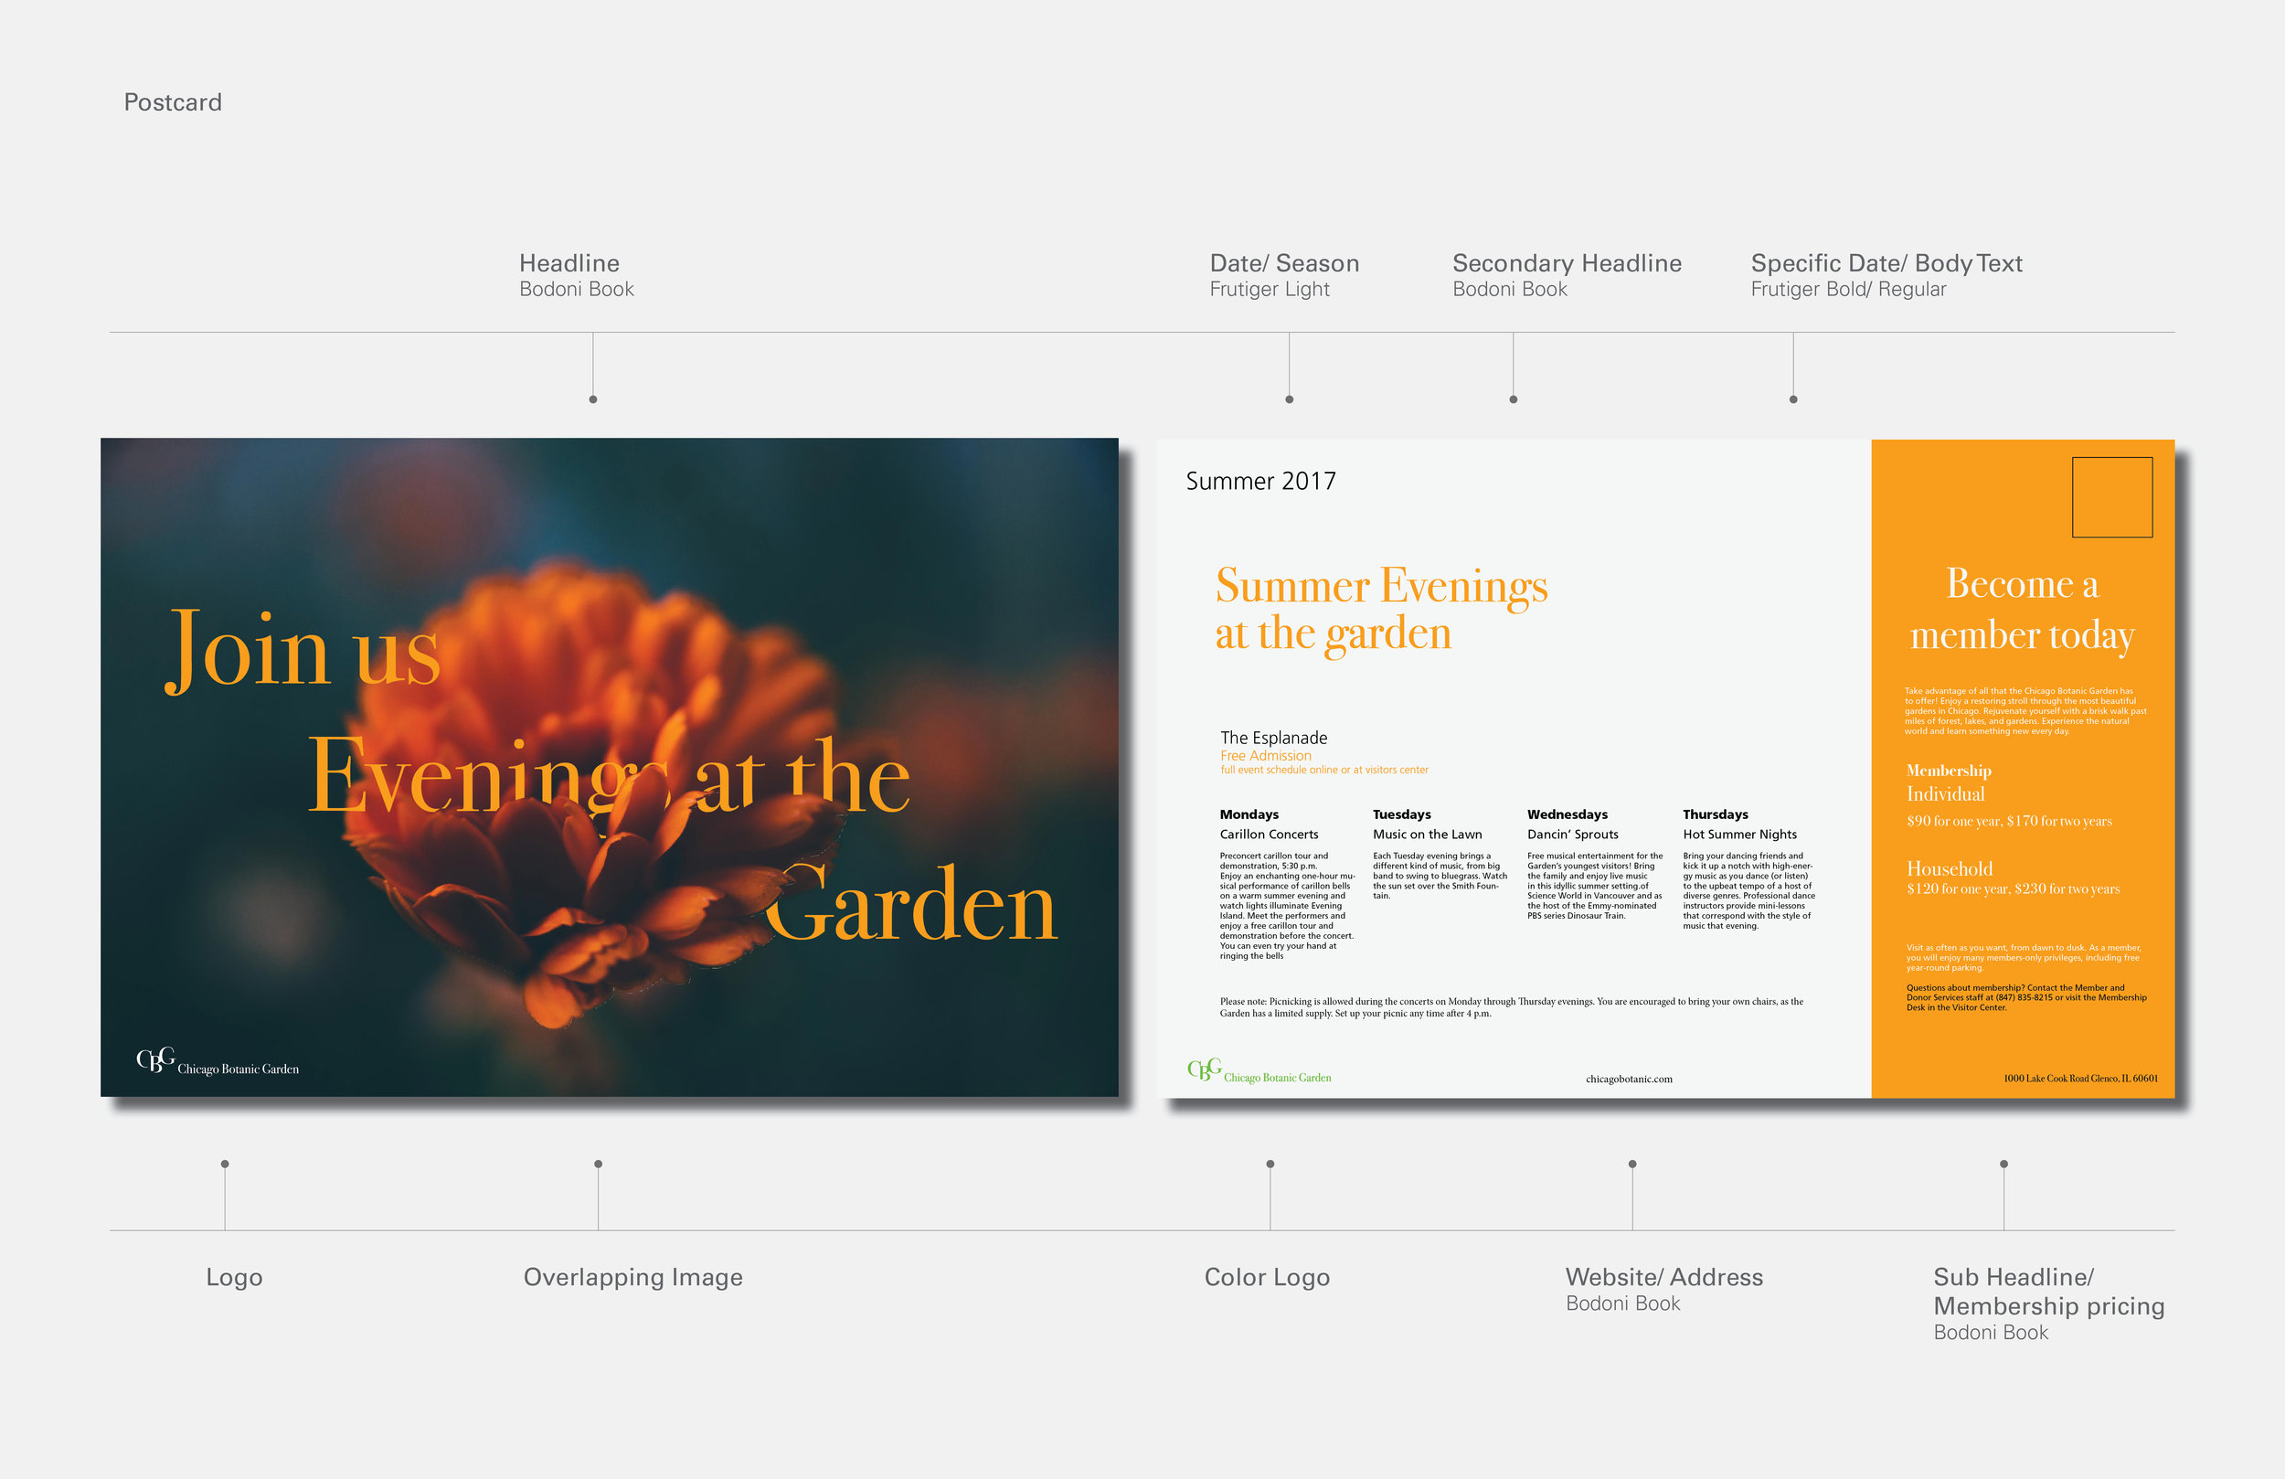Image resolution: width=2285 pixels, height=1479 pixels.
Task: Click the large 'Garden' headline word
Action: click(912, 903)
